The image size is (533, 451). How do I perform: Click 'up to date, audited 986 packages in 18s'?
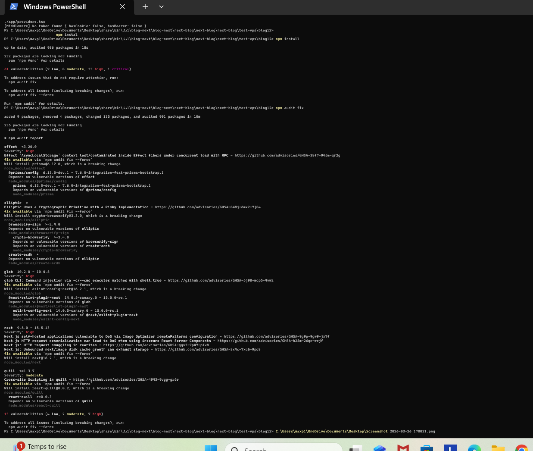(x=46, y=47)
